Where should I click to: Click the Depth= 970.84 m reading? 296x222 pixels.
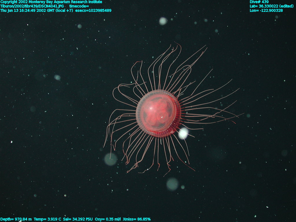16,219
